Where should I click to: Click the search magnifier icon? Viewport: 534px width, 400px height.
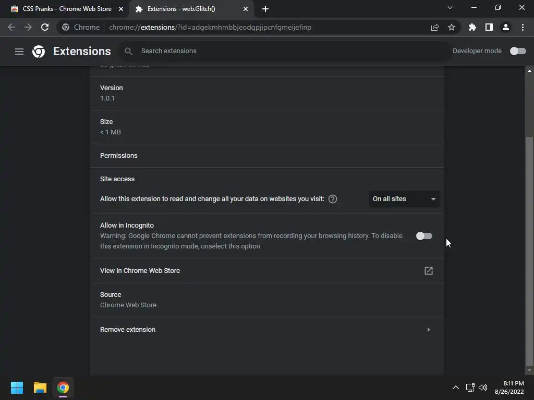[128, 51]
